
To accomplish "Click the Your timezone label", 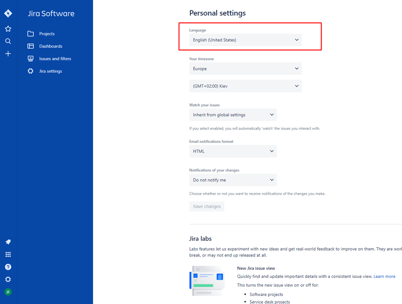I will point(202,59).
